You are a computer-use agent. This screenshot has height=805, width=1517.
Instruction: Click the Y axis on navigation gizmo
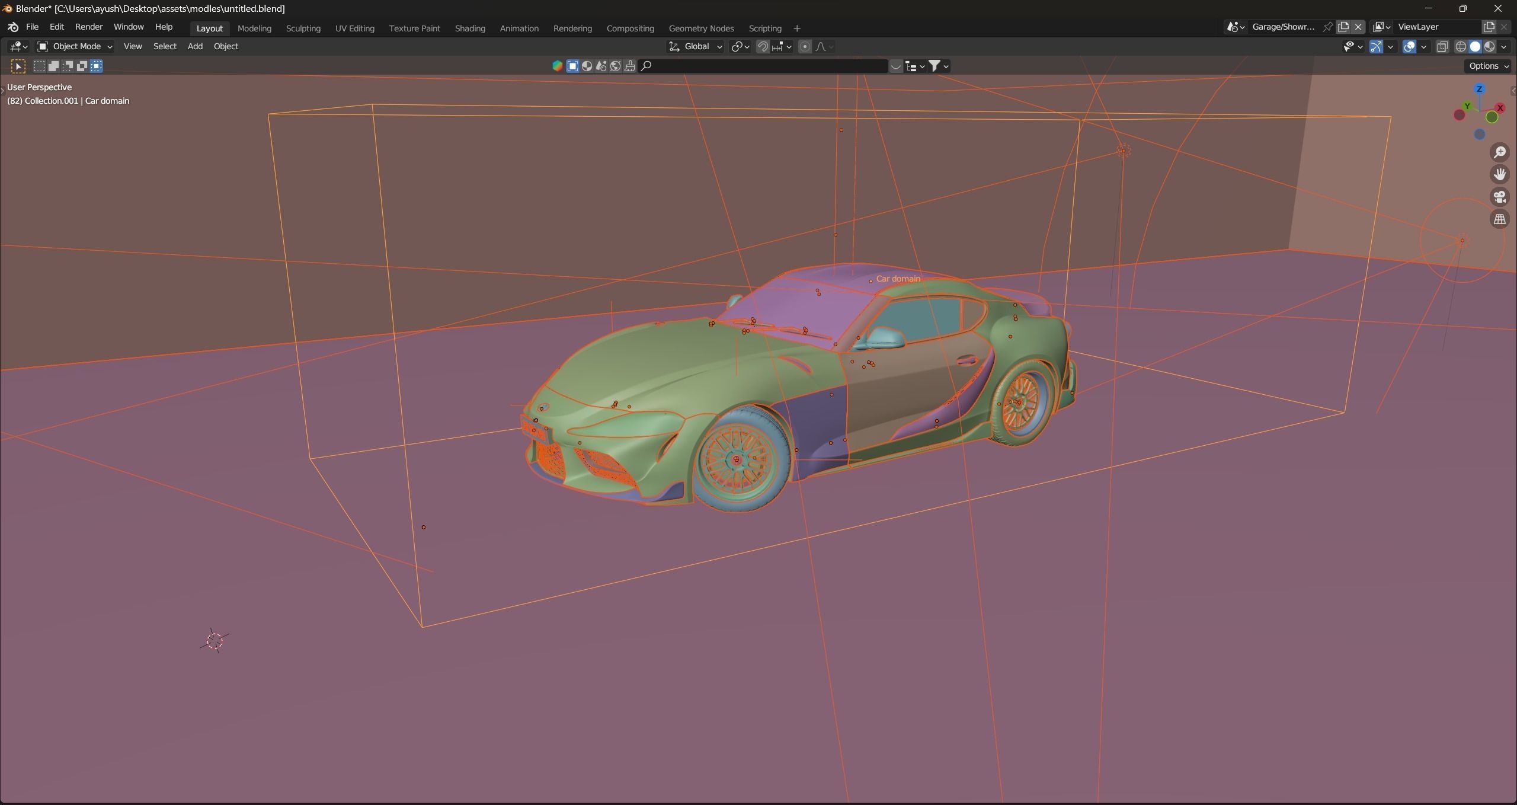tap(1467, 106)
